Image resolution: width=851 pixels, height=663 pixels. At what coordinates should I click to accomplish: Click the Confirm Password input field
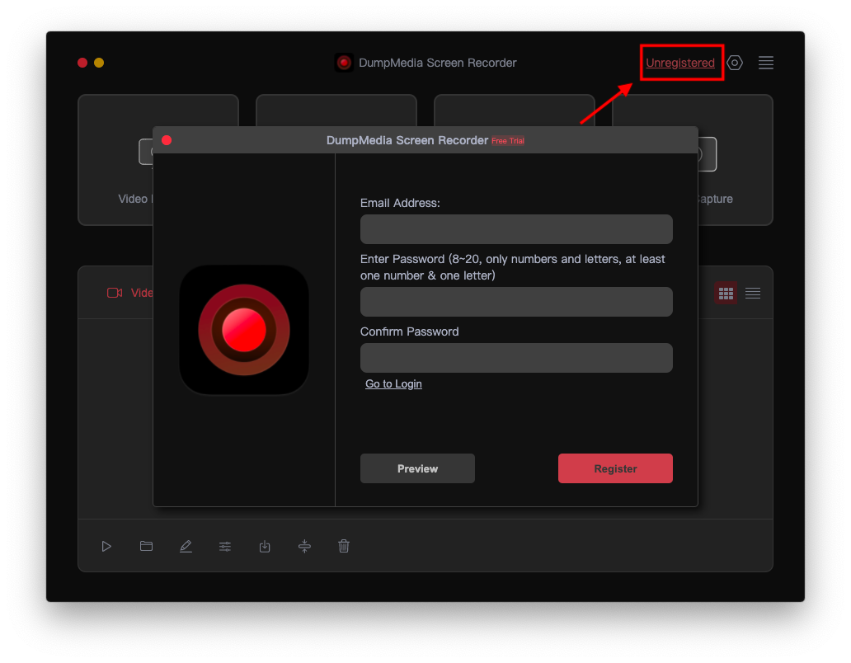click(x=516, y=358)
